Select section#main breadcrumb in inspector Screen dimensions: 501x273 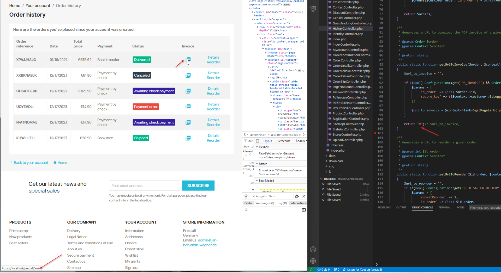[258, 135]
